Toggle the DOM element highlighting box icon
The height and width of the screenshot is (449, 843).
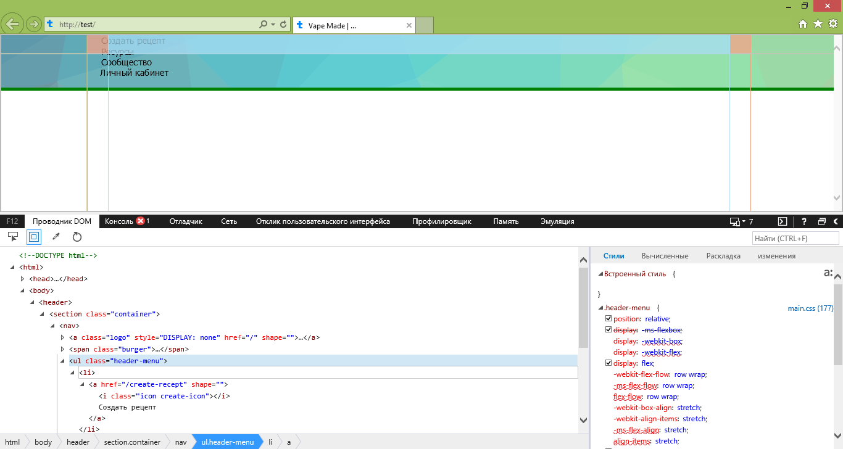click(x=33, y=237)
